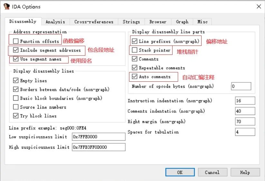Click the 'Address representation' group label
Image resolution: width=265 pixels, height=181 pixels.
[x=40, y=32]
